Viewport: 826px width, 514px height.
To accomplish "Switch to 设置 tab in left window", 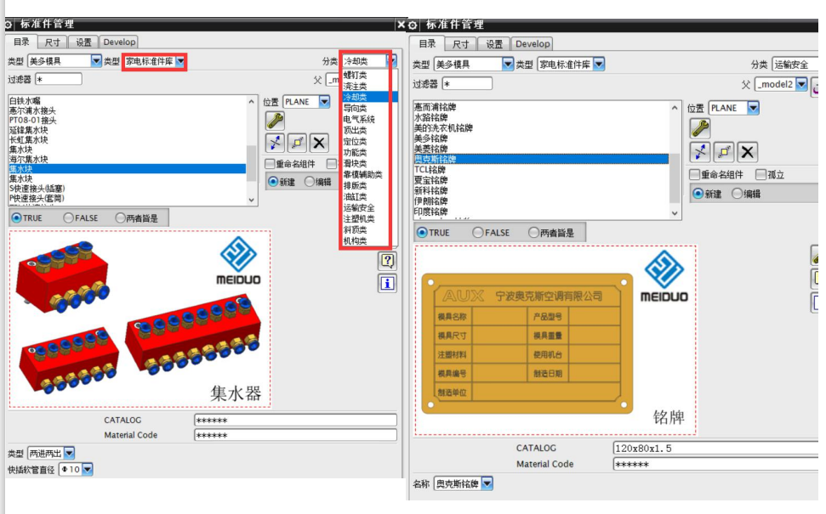I will (83, 42).
